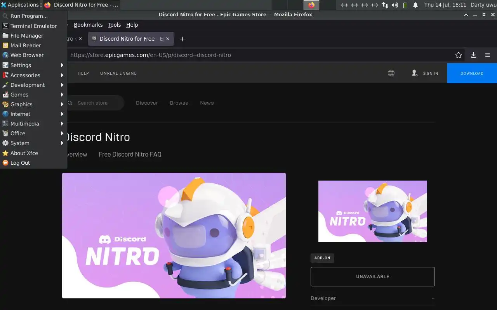Open a new tab with the plus button
497x310 pixels.
[182, 39]
